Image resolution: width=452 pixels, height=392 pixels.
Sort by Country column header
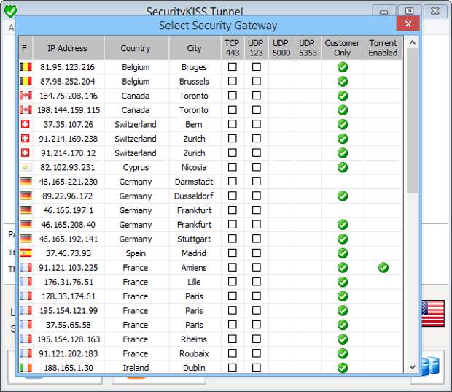[136, 48]
